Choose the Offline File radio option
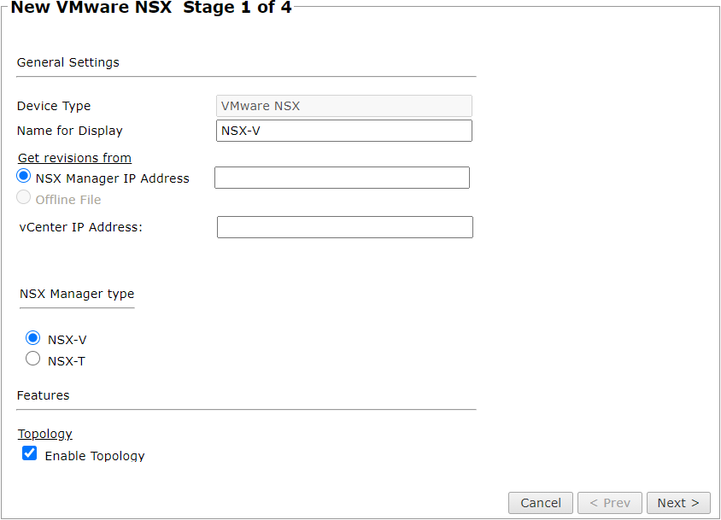This screenshot has width=721, height=520. coord(24,198)
